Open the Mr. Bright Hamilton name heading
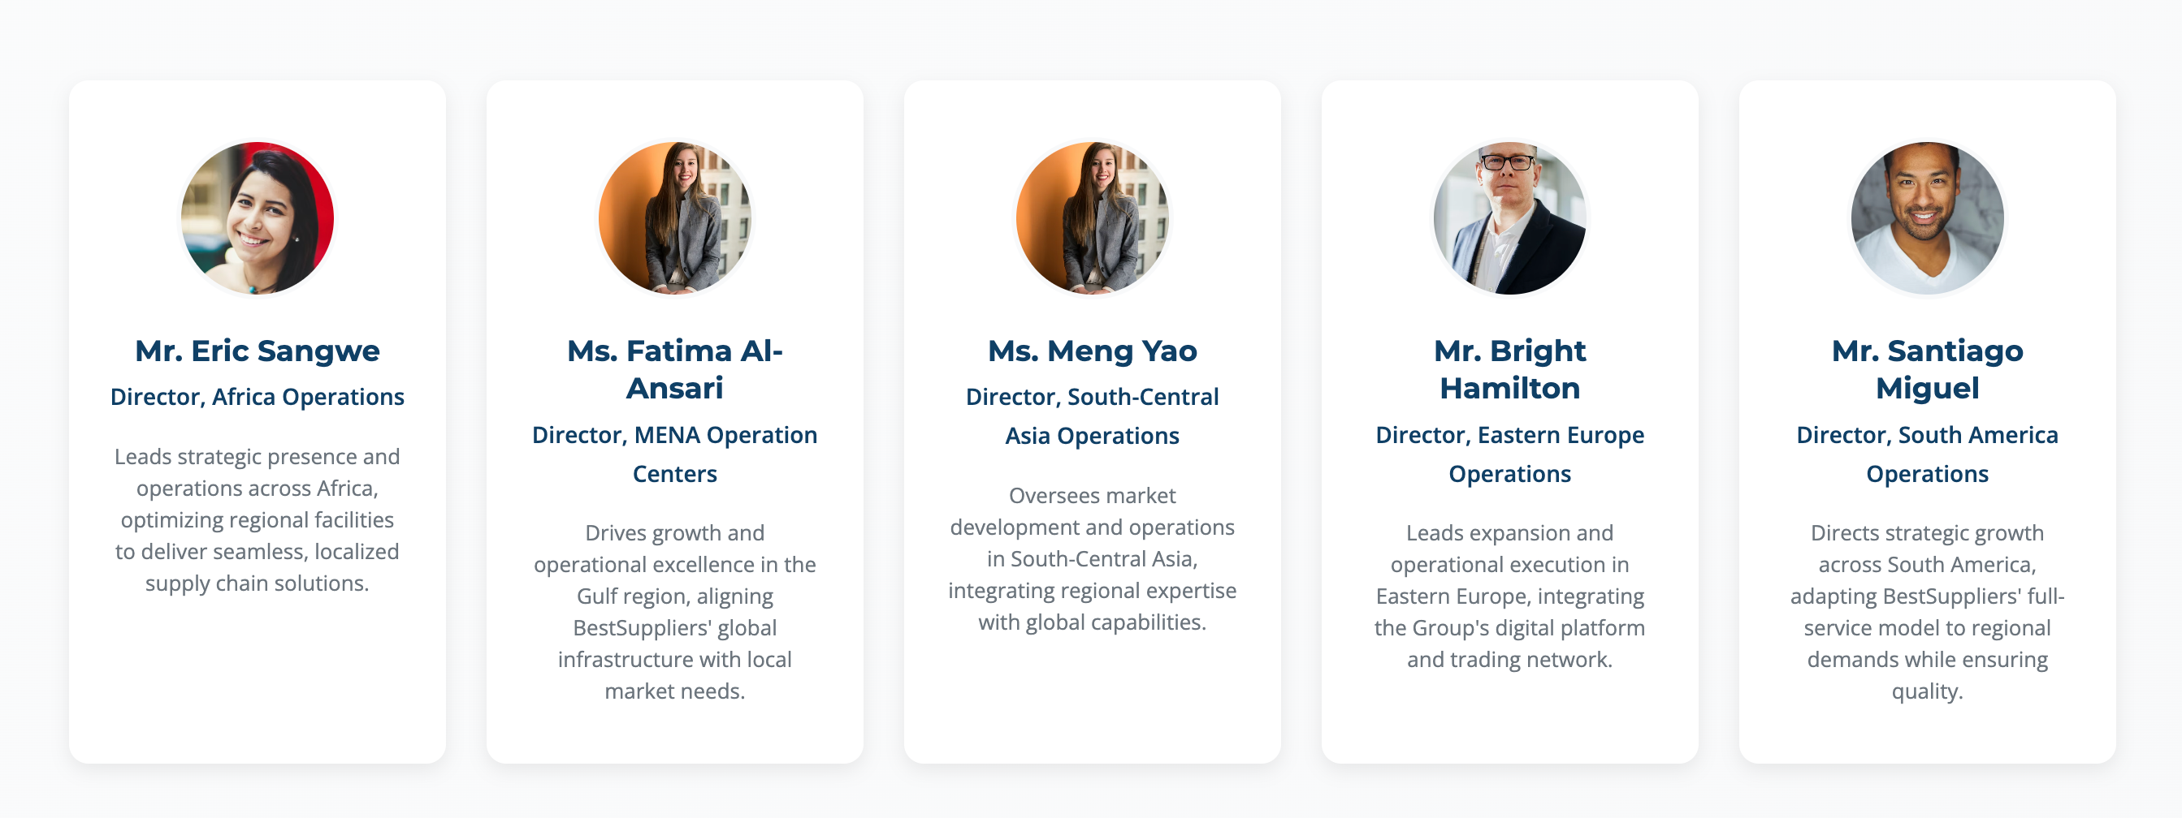2182x818 pixels. pos(1509,368)
